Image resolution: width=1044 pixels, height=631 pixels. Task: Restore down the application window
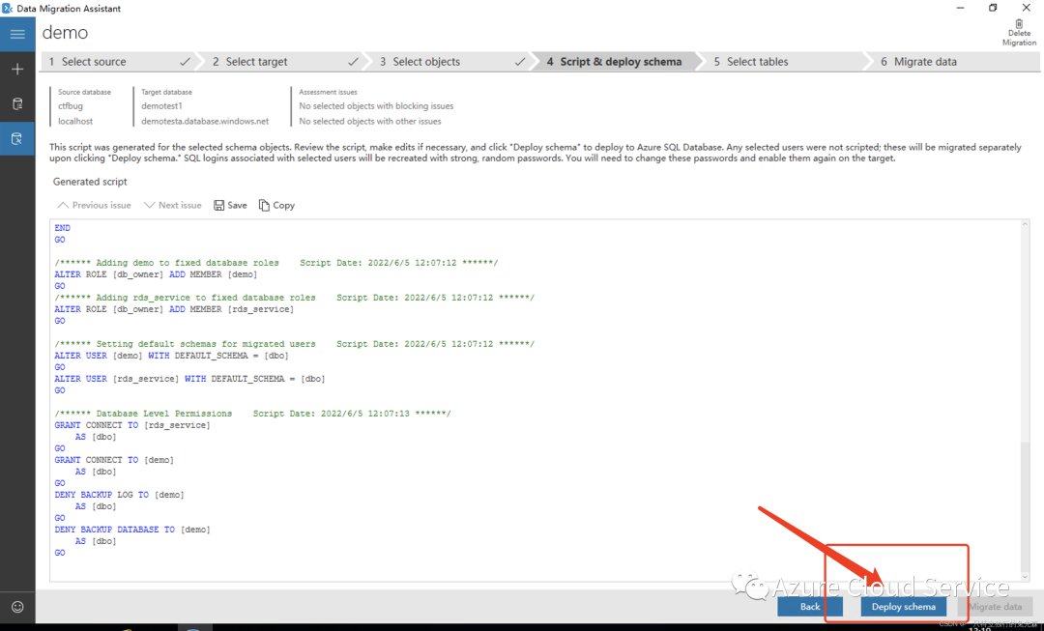pyautogui.click(x=993, y=8)
